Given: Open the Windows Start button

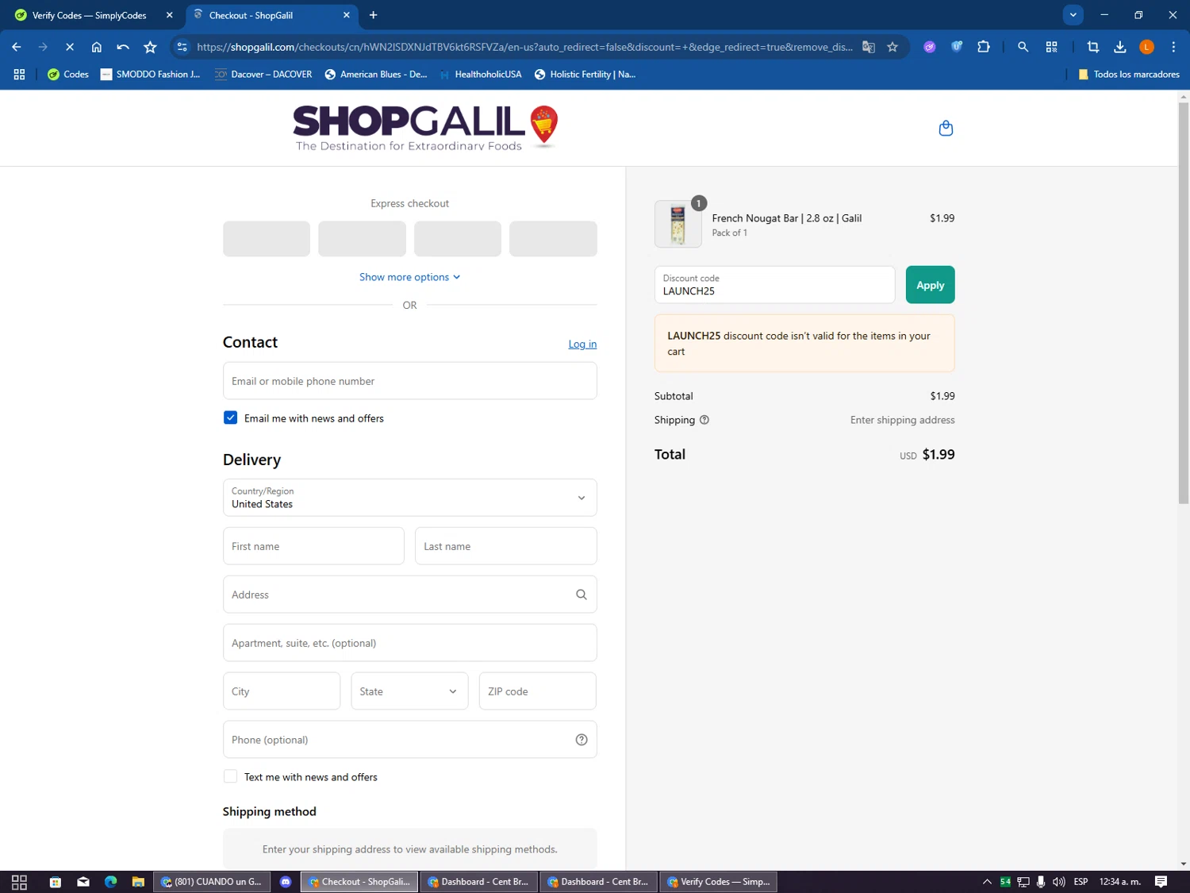Looking at the screenshot, I should (x=19, y=882).
